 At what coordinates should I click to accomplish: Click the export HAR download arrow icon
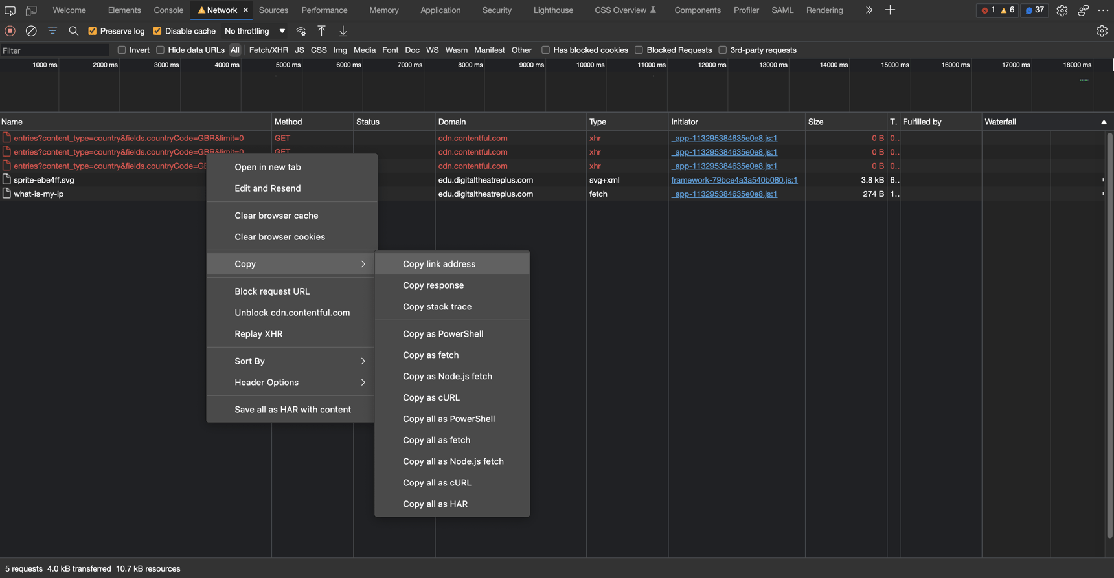[343, 31]
